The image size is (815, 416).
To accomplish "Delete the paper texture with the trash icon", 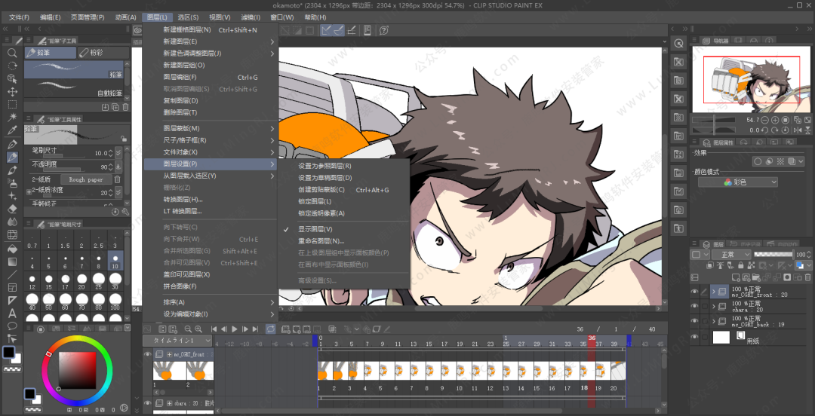I will [x=117, y=179].
